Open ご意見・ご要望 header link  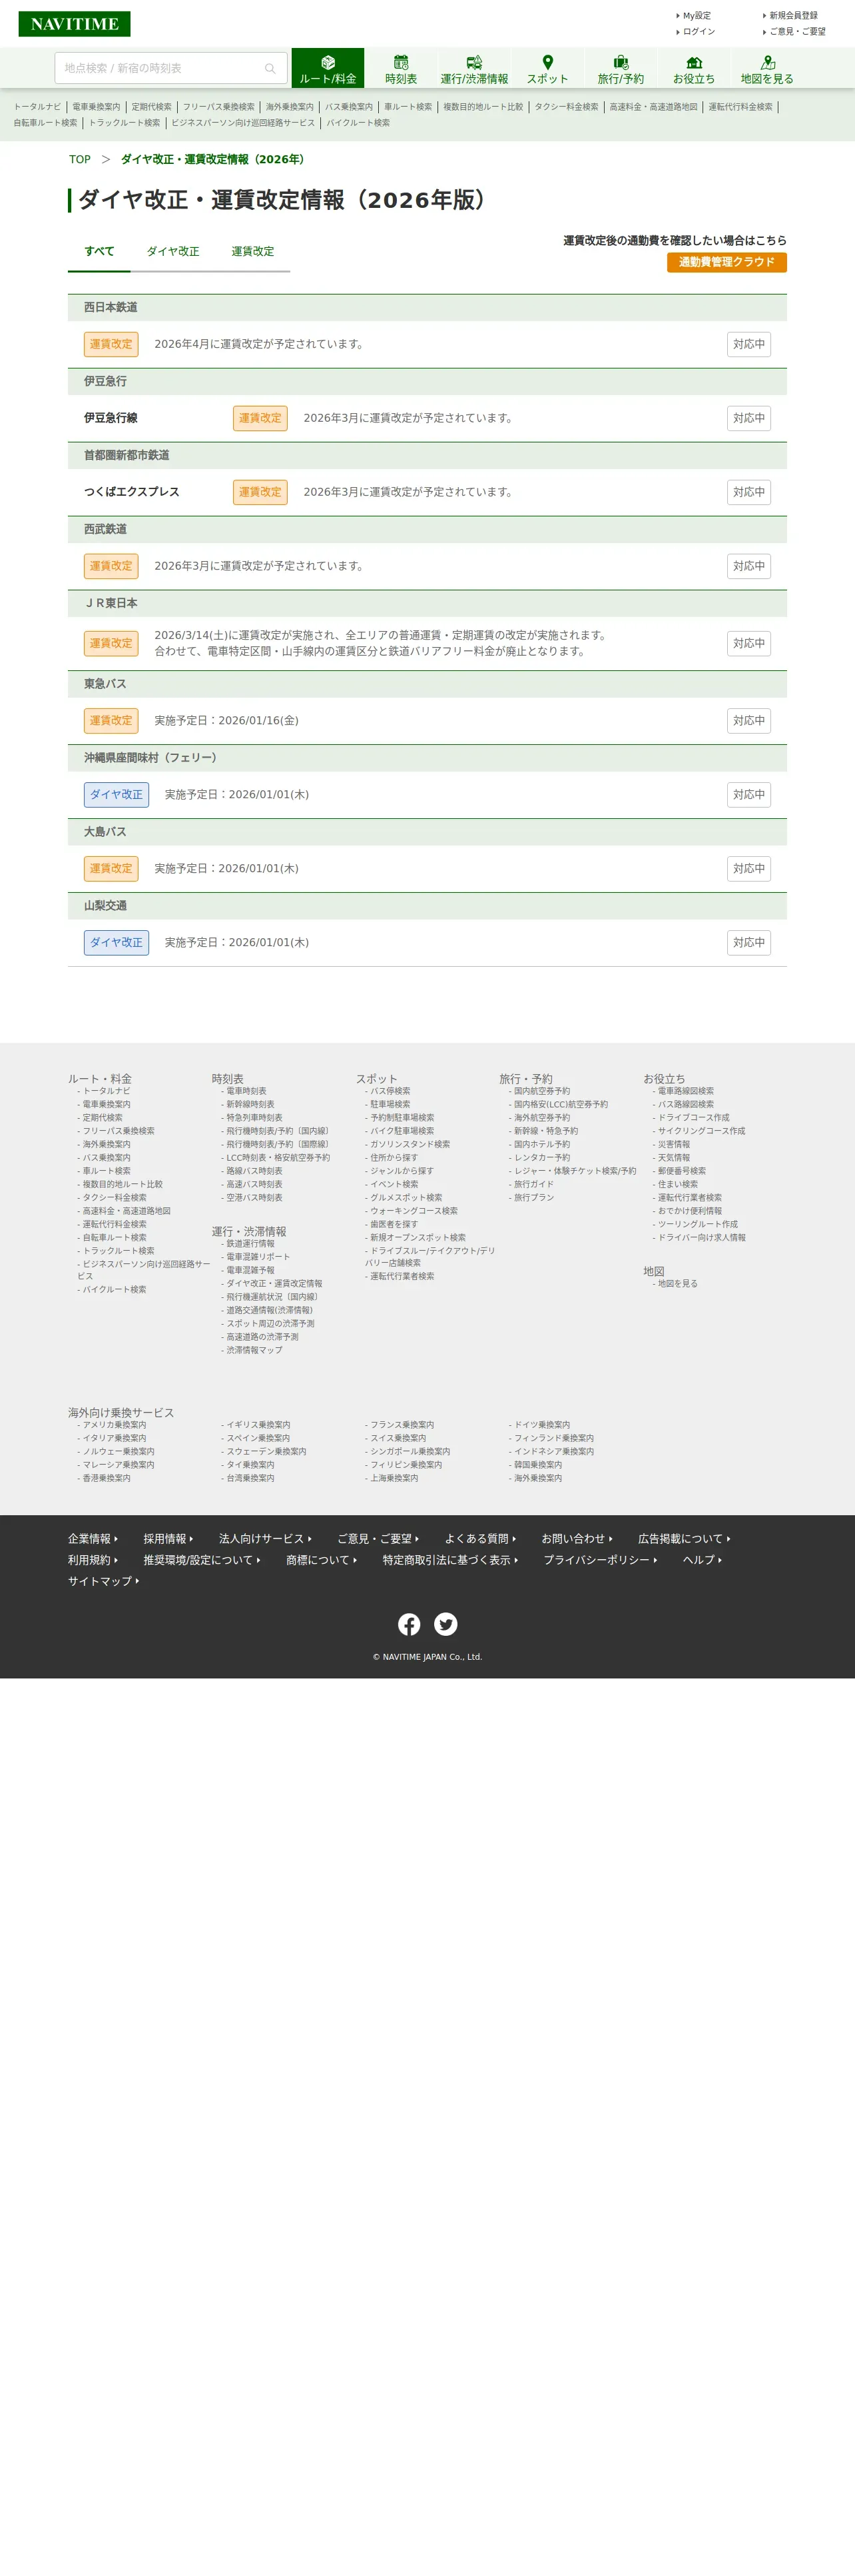[796, 32]
